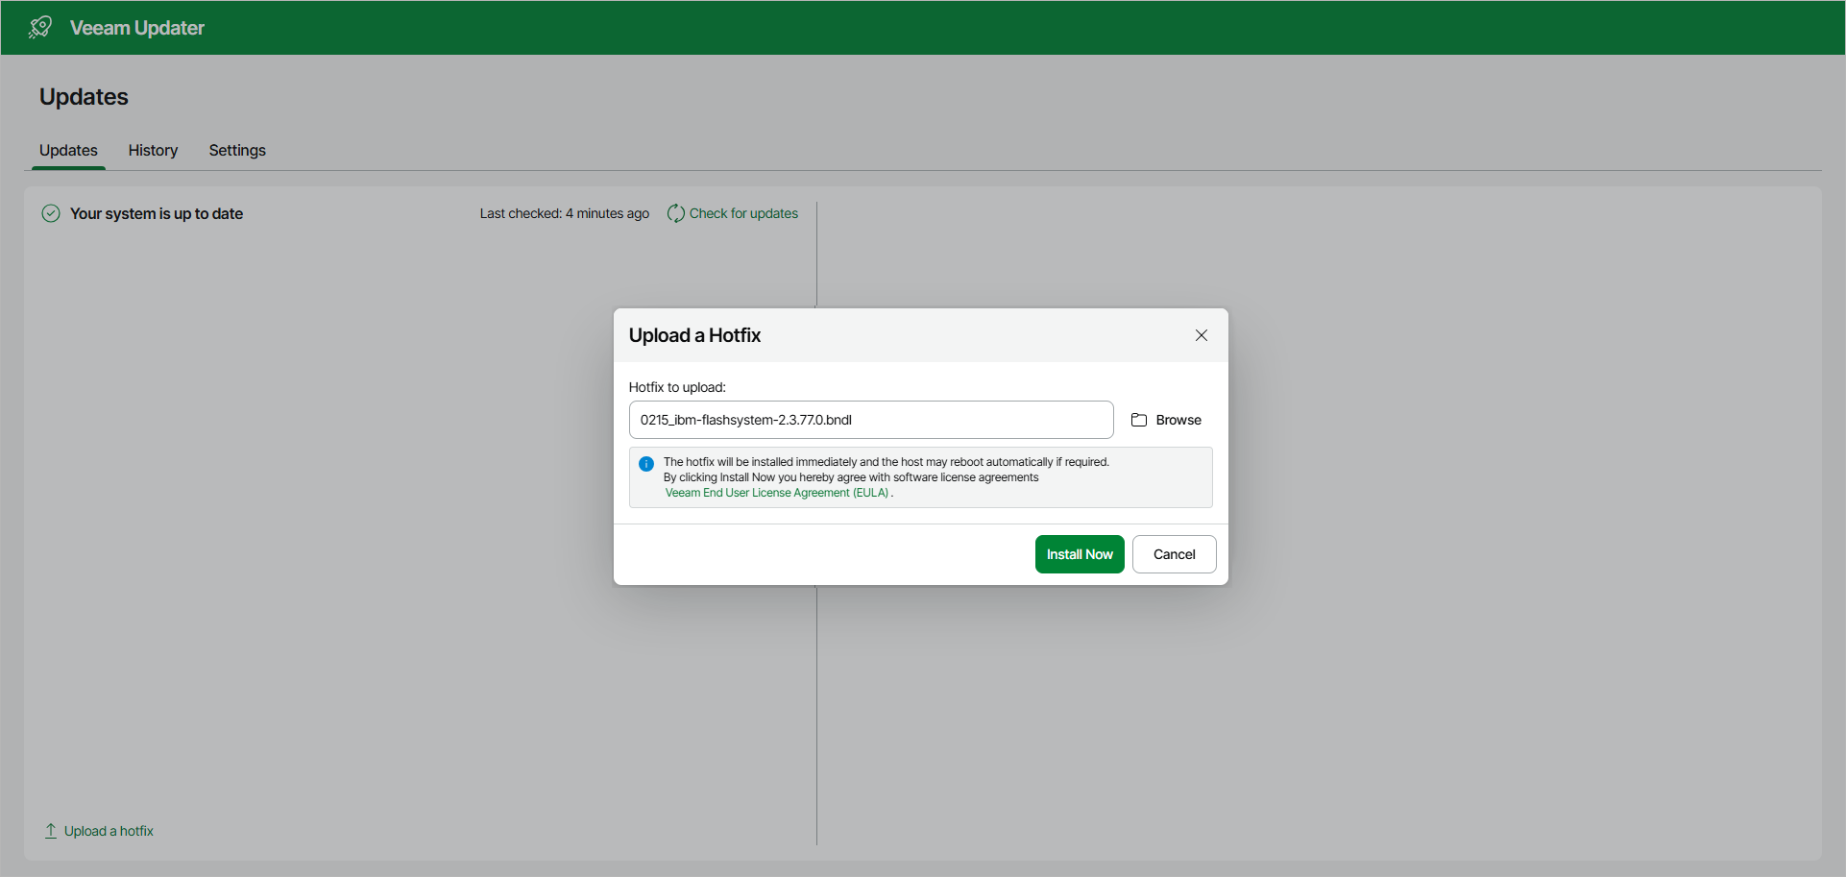
Task: Click the Last checked 4 minutes ago text
Action: (565, 213)
